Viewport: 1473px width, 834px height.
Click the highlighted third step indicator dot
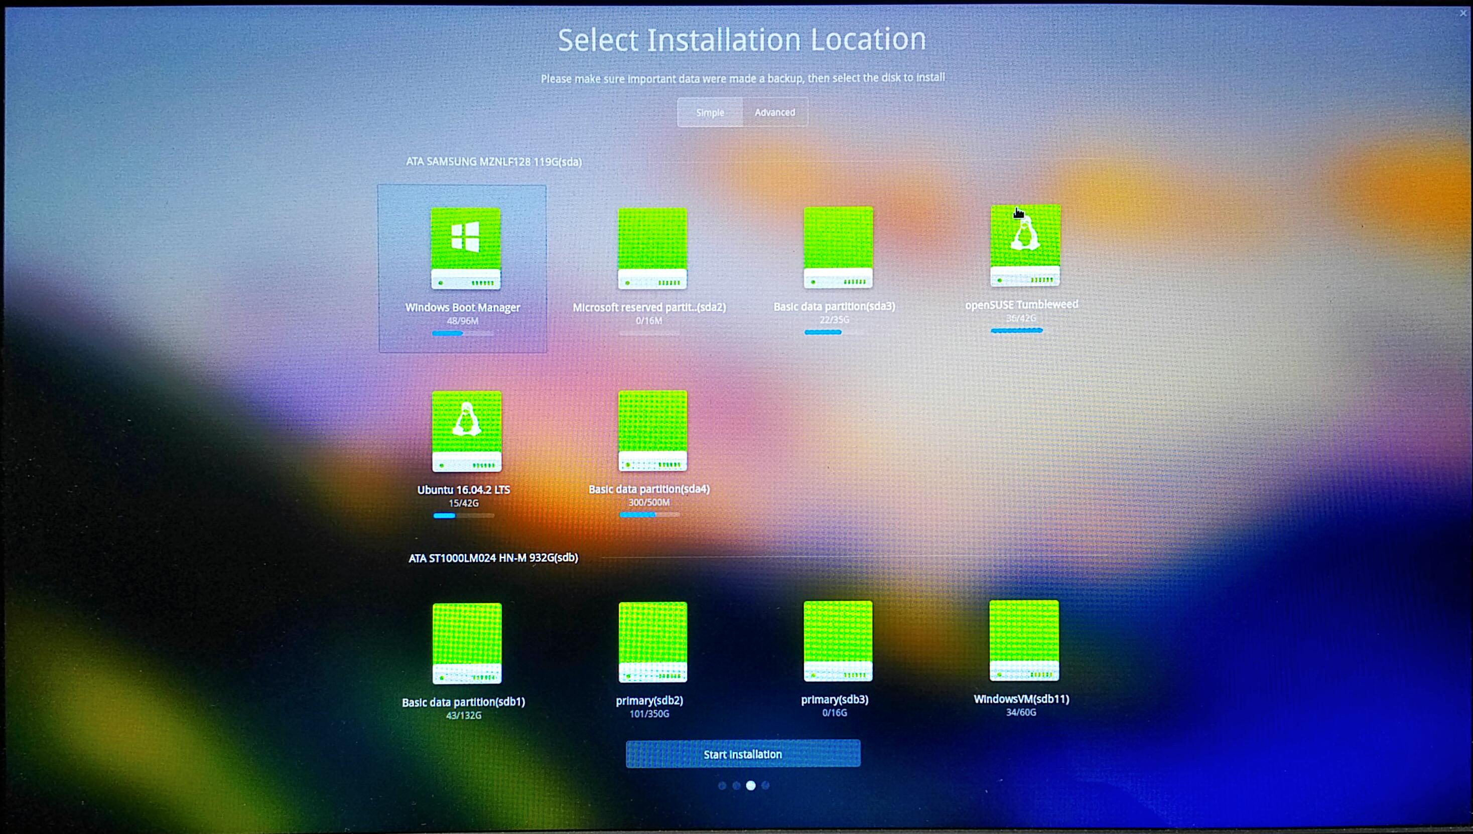pos(751,785)
